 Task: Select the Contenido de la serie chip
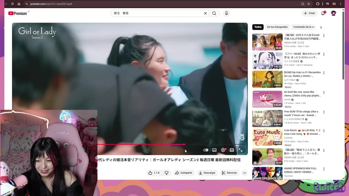304,27
